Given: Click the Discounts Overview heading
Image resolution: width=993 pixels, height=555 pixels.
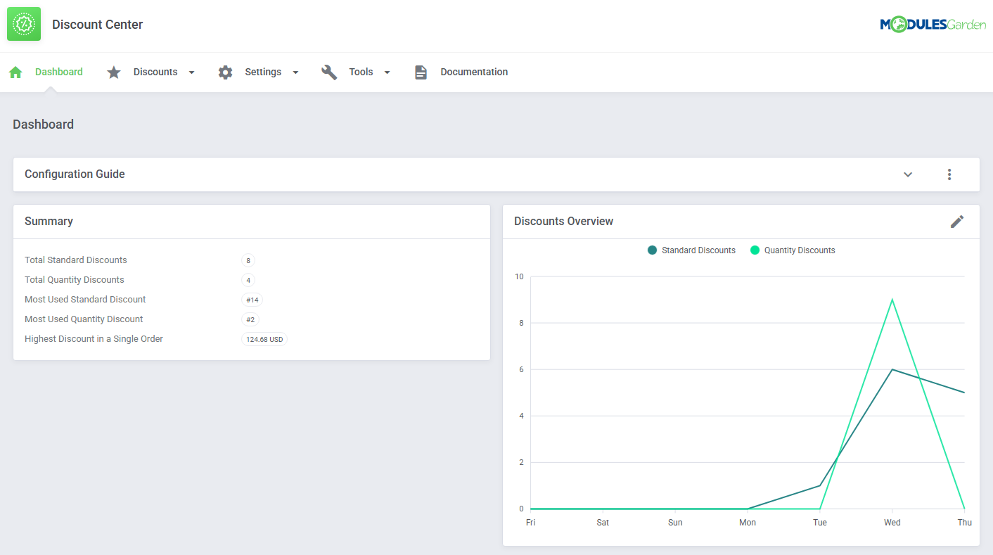Looking at the screenshot, I should click(x=563, y=222).
